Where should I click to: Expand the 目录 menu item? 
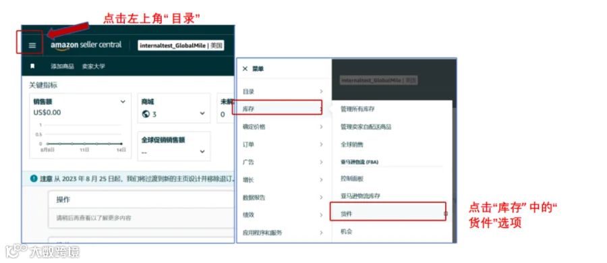click(284, 92)
